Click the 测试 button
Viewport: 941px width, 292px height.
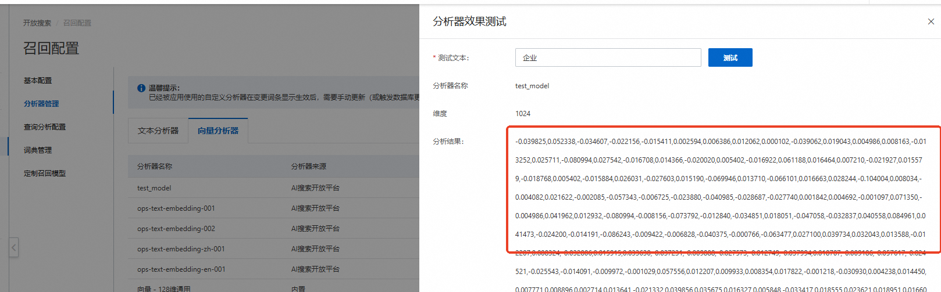point(730,57)
